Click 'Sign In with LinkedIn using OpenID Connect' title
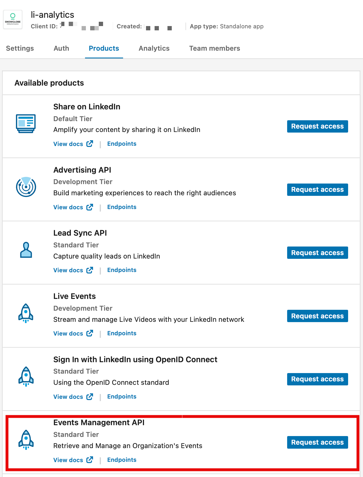Viewport: 363px width, 477px height. (135, 360)
